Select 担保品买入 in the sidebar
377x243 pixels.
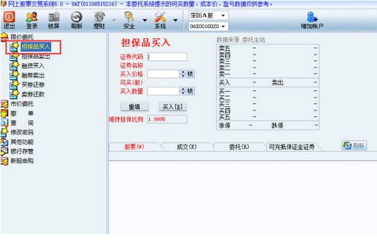(36, 46)
